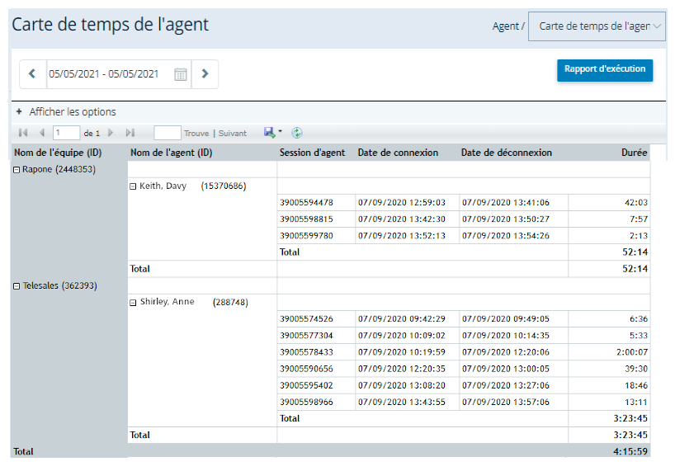Open the Carte de temps de l'agent dropdown
This screenshot has height=471, width=675.
597,26
